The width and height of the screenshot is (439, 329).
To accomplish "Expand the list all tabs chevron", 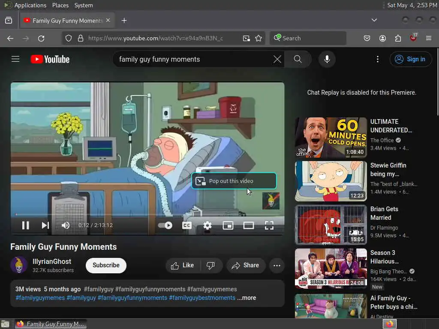I will pyautogui.click(x=374, y=20).
